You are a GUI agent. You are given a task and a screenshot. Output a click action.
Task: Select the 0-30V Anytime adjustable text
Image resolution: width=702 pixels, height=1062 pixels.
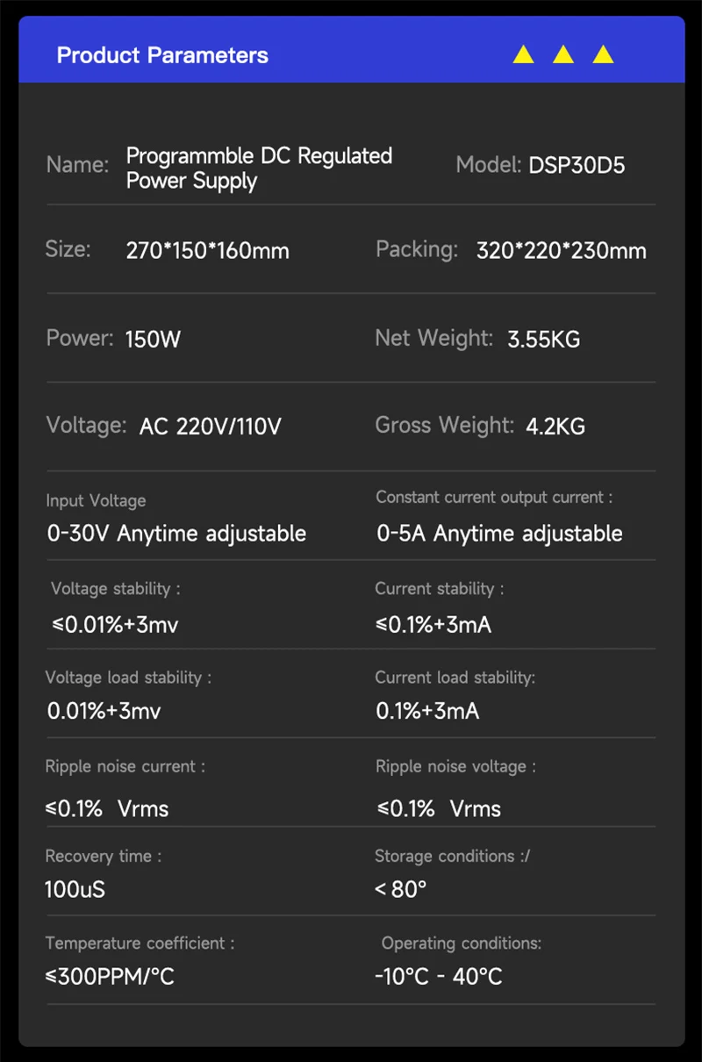[176, 534]
